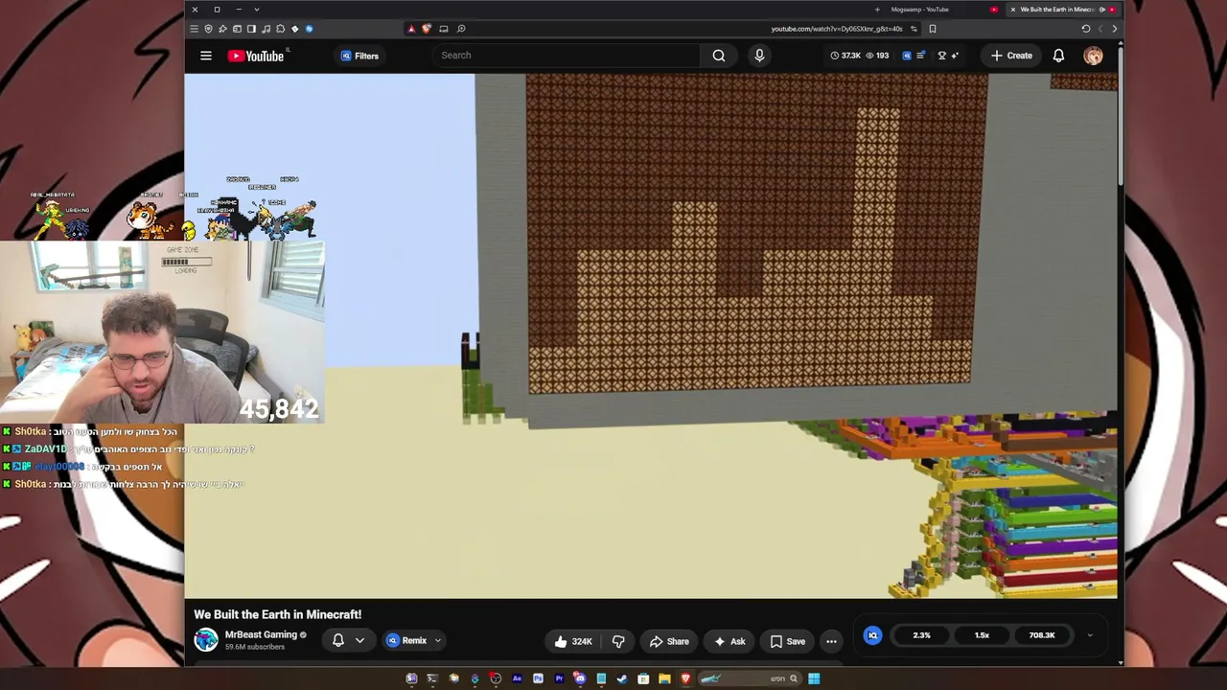This screenshot has width=1227, height=690.
Task: Open the more actions three-dot menu
Action: click(x=831, y=641)
